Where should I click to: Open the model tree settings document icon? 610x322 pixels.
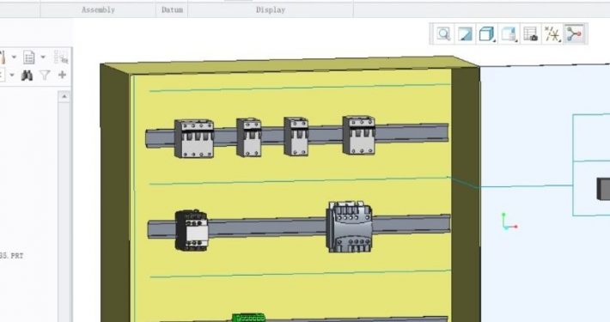[29, 58]
